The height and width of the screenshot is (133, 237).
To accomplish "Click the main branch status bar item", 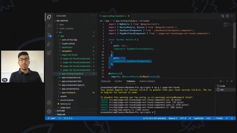I will click(52, 118).
